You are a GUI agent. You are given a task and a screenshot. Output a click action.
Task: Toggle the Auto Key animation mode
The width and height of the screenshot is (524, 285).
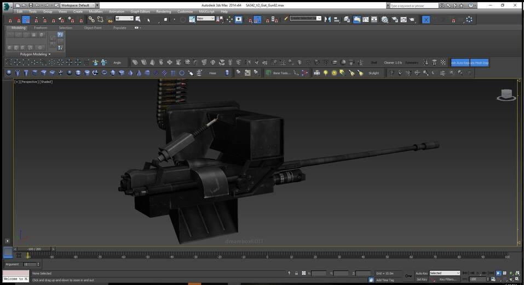click(421, 273)
